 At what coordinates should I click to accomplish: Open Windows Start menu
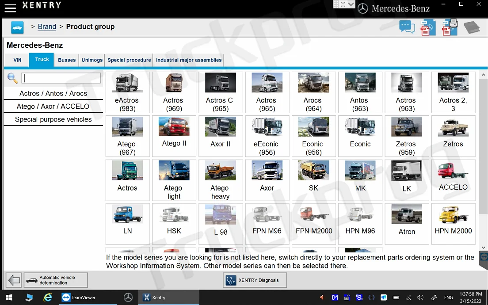point(9,297)
